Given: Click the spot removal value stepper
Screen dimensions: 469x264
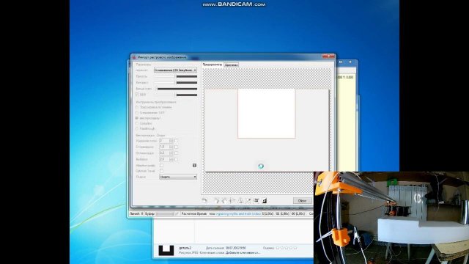Looking at the screenshot, I should point(171,141).
